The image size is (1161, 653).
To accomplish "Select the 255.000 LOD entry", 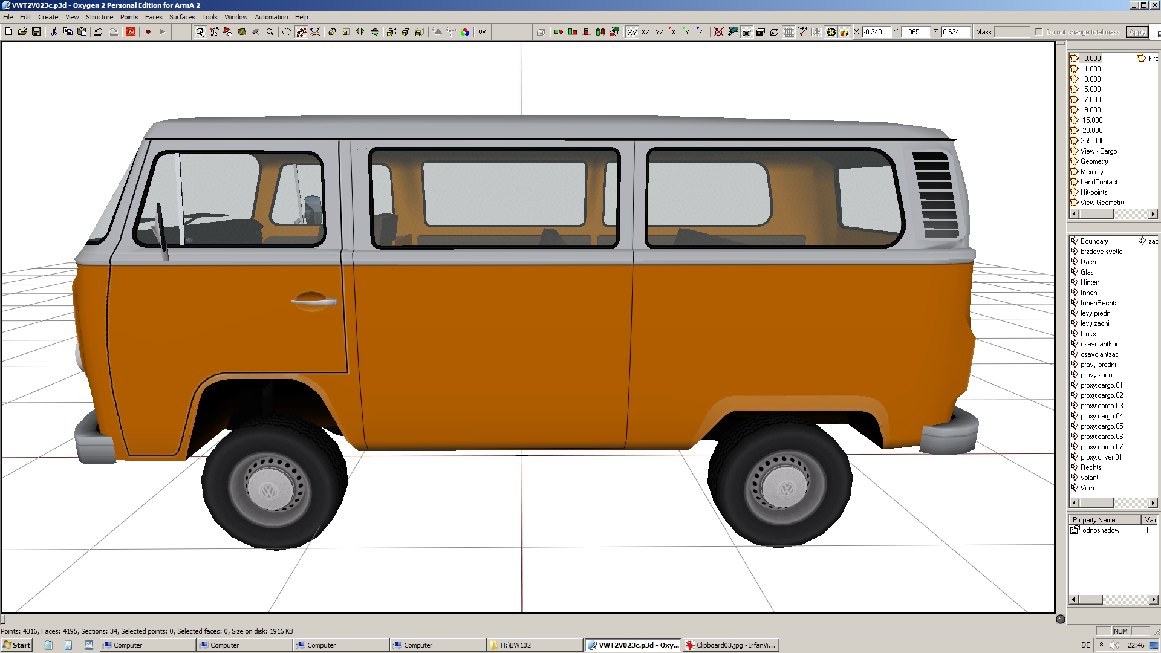I will 1092,141.
